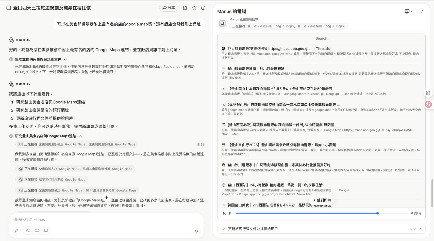Click the 正在搜尋 query chip in Manus panel

pos(288,26)
